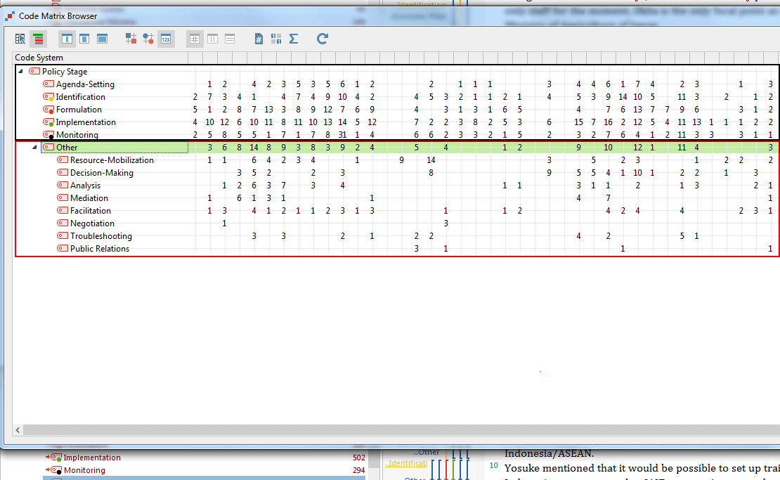Select the Policy Stage row
Screen dimensions: 780x480
(65, 72)
